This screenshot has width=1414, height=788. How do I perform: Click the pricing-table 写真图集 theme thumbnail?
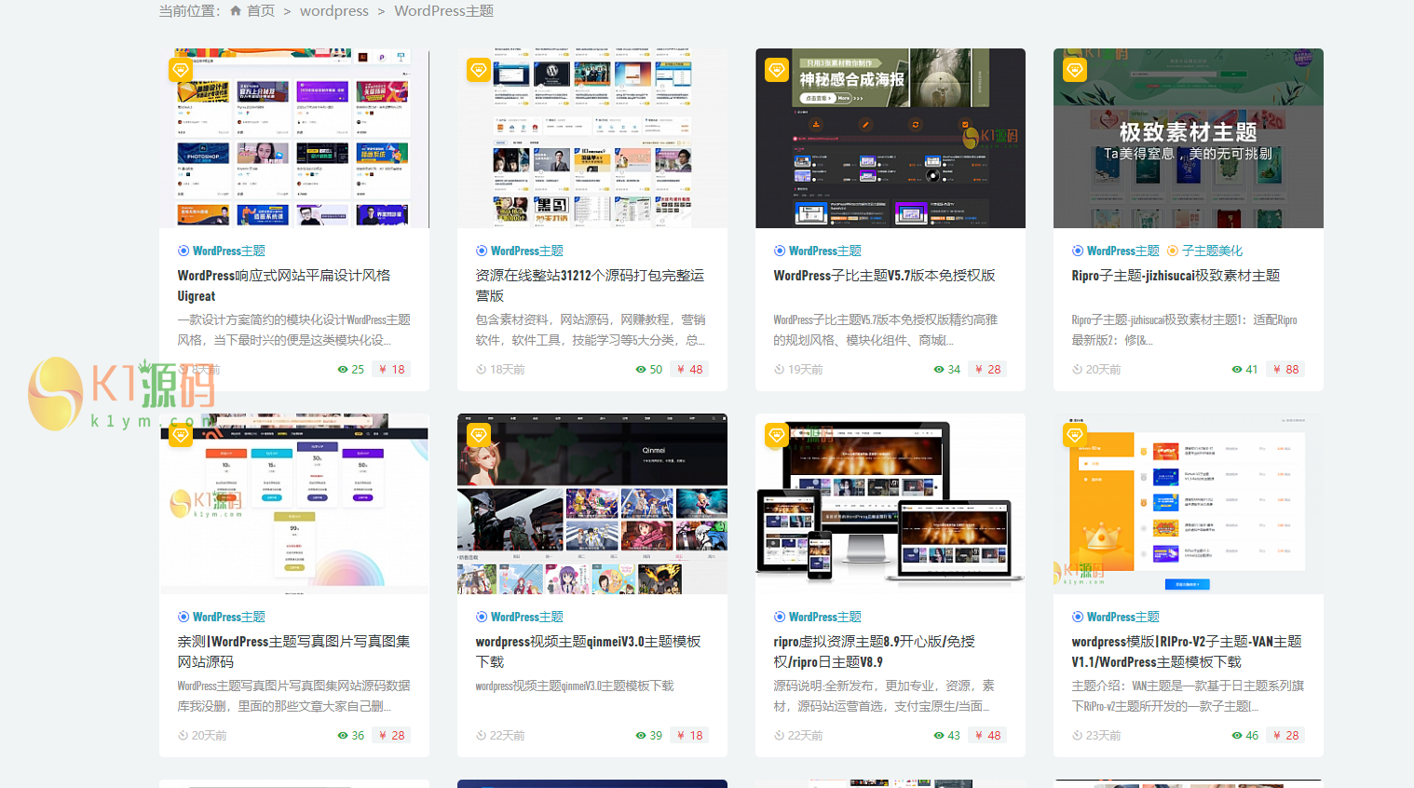tap(293, 503)
